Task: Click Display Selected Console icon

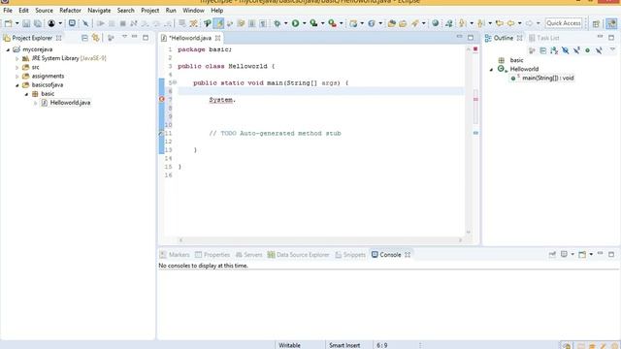Action: coord(564,254)
